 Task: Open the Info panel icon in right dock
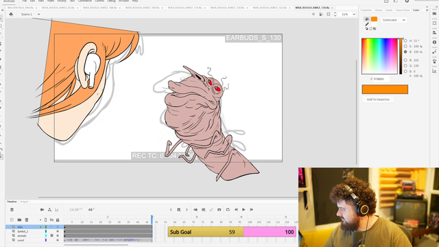pyautogui.click(x=434, y=43)
